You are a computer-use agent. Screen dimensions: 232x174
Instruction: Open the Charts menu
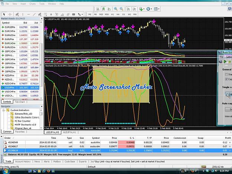[32, 4]
